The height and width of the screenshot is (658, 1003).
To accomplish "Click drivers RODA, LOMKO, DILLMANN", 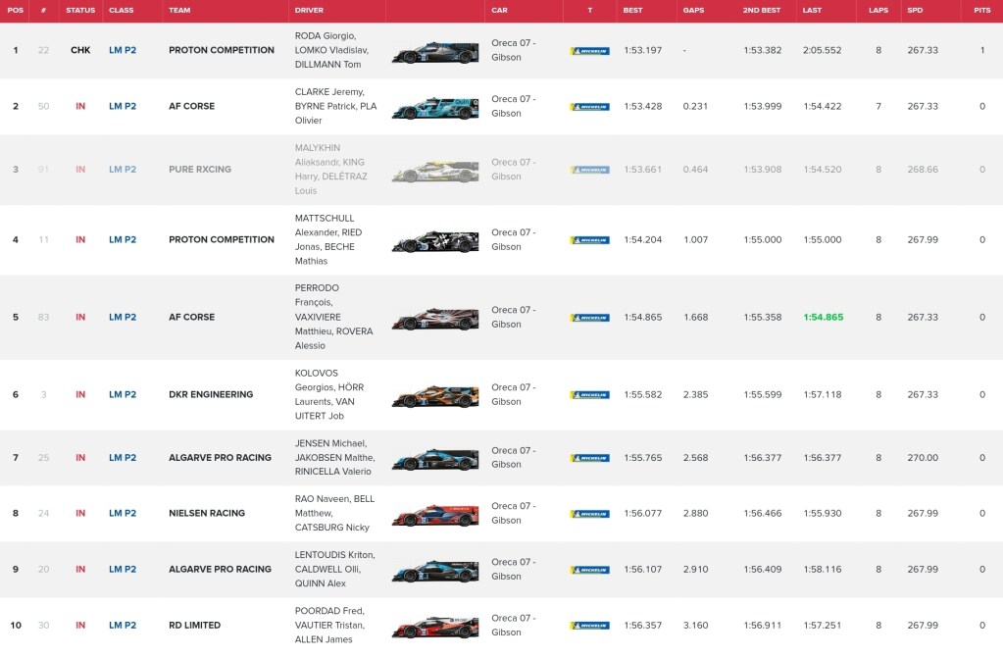I will click(331, 50).
